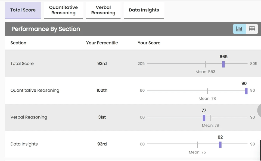Switch to the Verbal Reasoning tab

pos(103,10)
